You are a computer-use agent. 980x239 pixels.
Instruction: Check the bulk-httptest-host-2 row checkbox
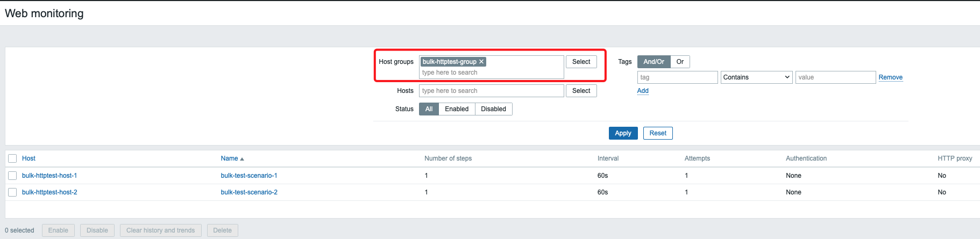pos(12,192)
